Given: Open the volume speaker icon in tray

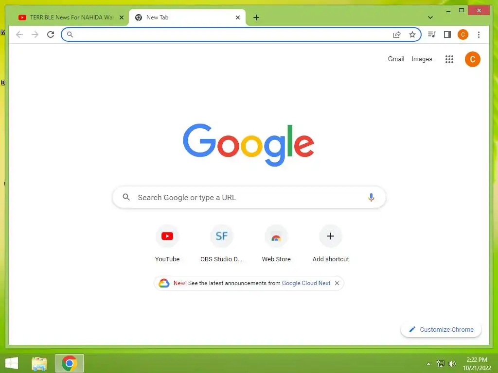Looking at the screenshot, I should pyautogui.click(x=452, y=363).
